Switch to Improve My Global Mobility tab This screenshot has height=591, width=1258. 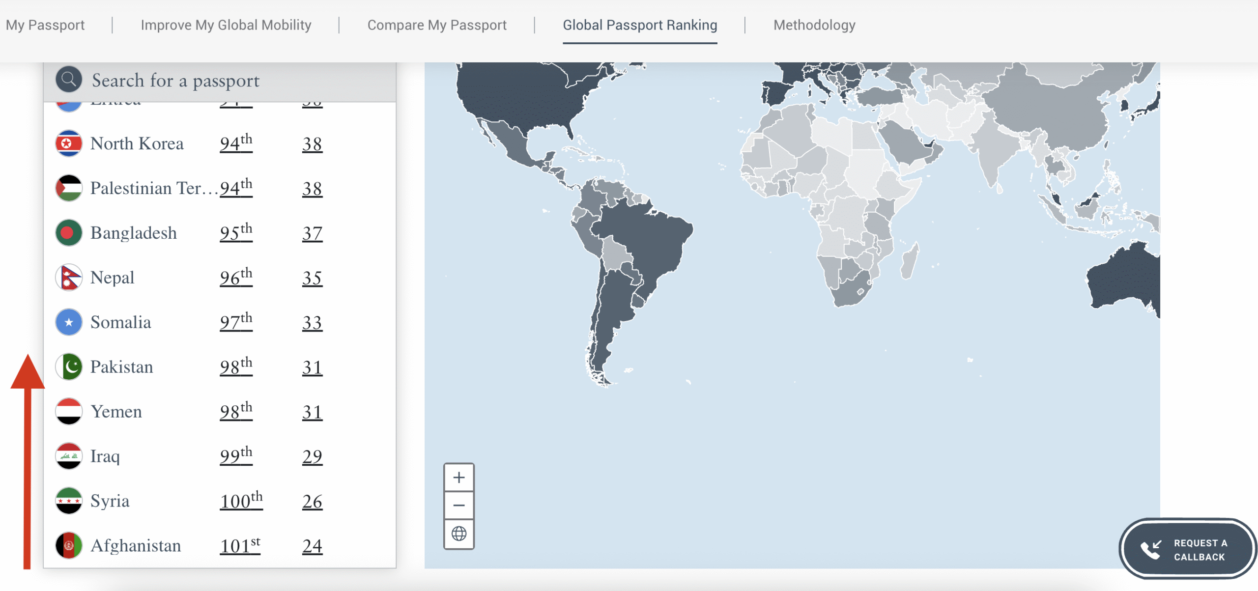point(226,25)
